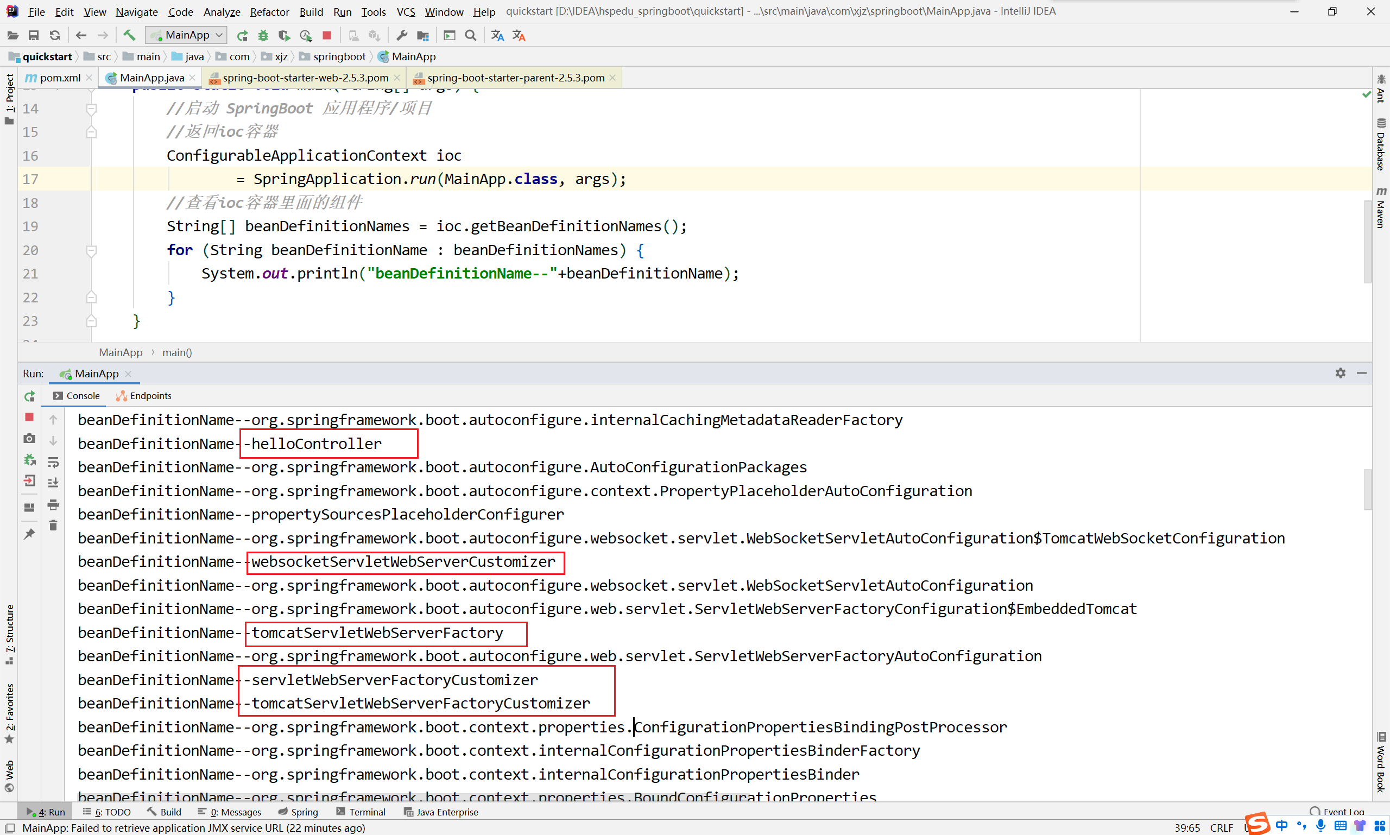The width and height of the screenshot is (1390, 835).
Task: Toggle soft-wrap in the console
Action: point(53,462)
